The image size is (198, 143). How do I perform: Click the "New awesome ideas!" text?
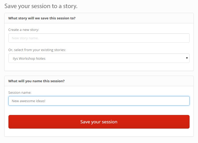(28, 101)
